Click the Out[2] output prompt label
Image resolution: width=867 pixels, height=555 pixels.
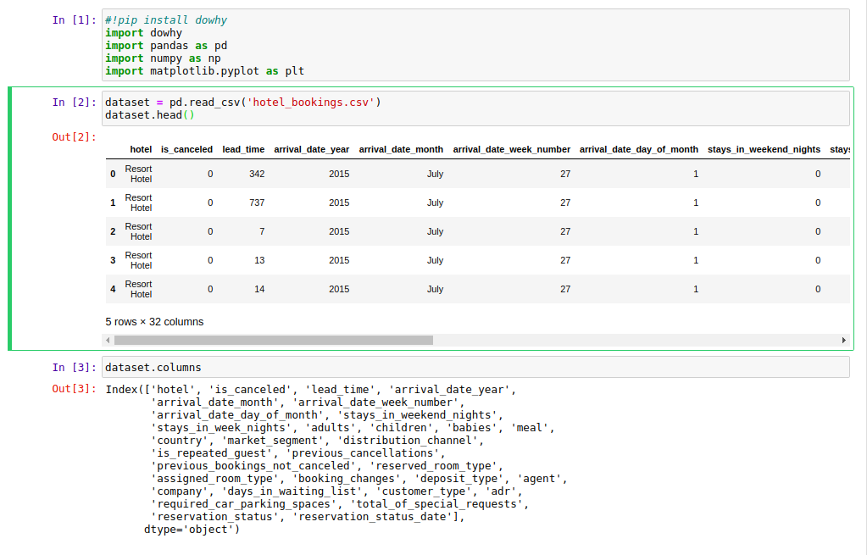[x=74, y=136]
